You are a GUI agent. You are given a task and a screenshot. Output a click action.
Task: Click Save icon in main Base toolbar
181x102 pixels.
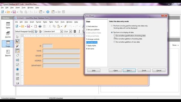click(14, 12)
